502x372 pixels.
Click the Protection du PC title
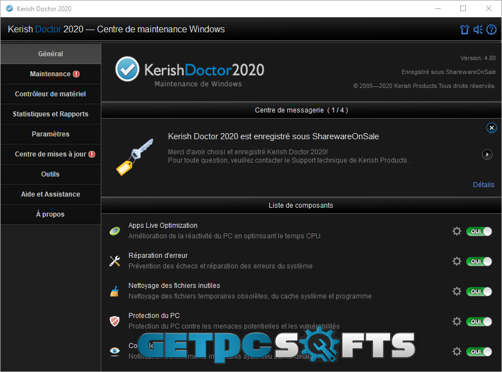[154, 316]
